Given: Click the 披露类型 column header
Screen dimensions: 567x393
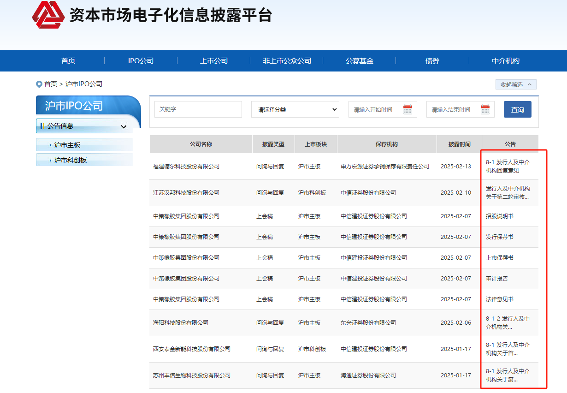Looking at the screenshot, I should pos(273,144).
